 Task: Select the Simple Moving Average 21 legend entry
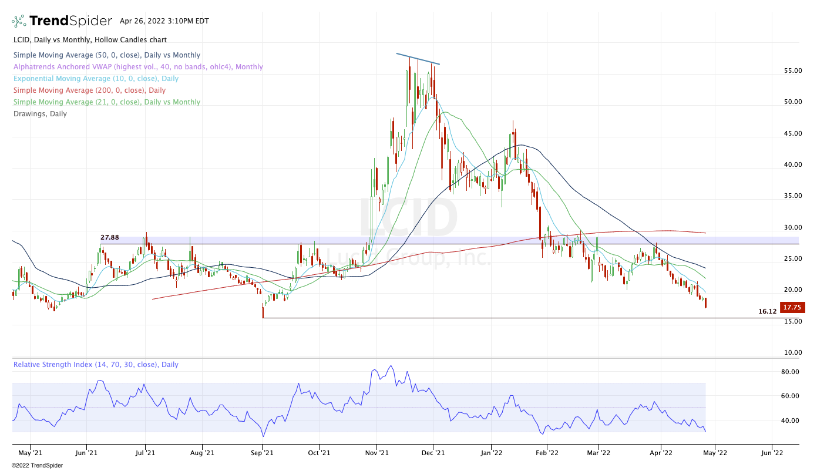tap(106, 102)
